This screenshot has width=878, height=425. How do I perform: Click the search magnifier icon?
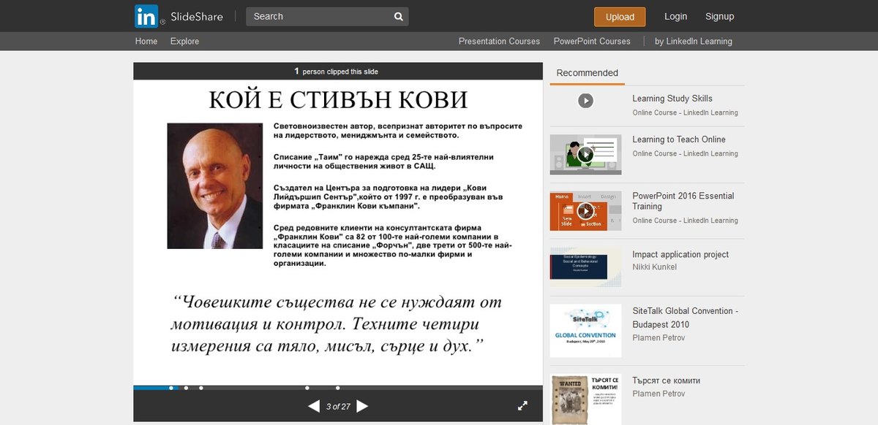pyautogui.click(x=398, y=16)
